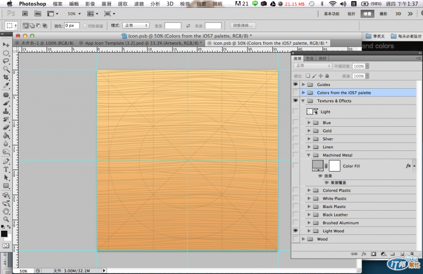The width and height of the screenshot is (423, 274).
Task: Hide the Light Wood layer group
Action: [x=296, y=231]
